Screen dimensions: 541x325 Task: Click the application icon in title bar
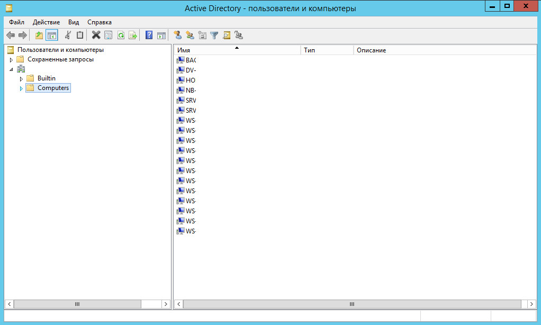9,8
